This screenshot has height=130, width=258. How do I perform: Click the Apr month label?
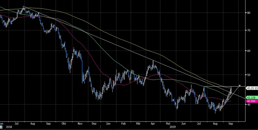click(x=153, y=124)
